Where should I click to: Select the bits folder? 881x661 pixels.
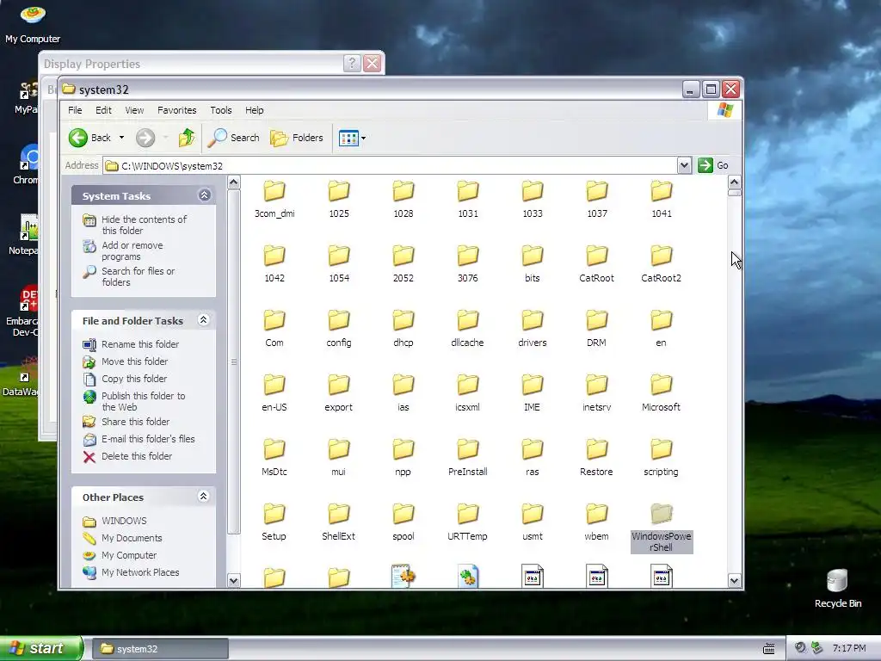click(x=532, y=263)
